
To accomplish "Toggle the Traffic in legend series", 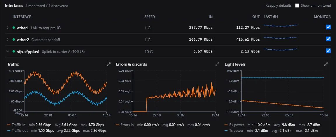I will (16, 125).
